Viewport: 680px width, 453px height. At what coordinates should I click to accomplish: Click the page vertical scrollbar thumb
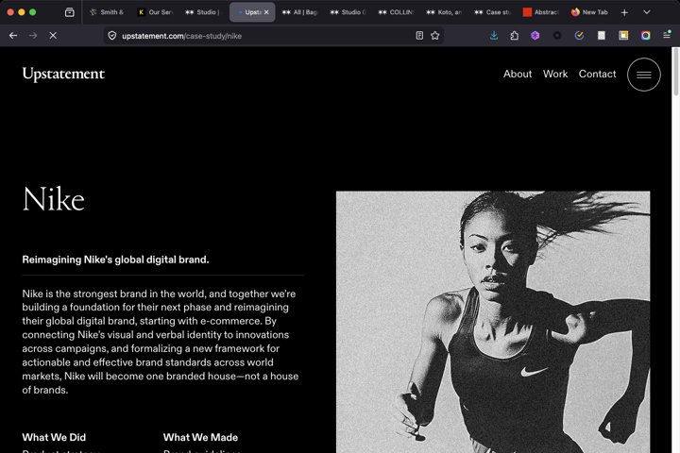tap(675, 72)
